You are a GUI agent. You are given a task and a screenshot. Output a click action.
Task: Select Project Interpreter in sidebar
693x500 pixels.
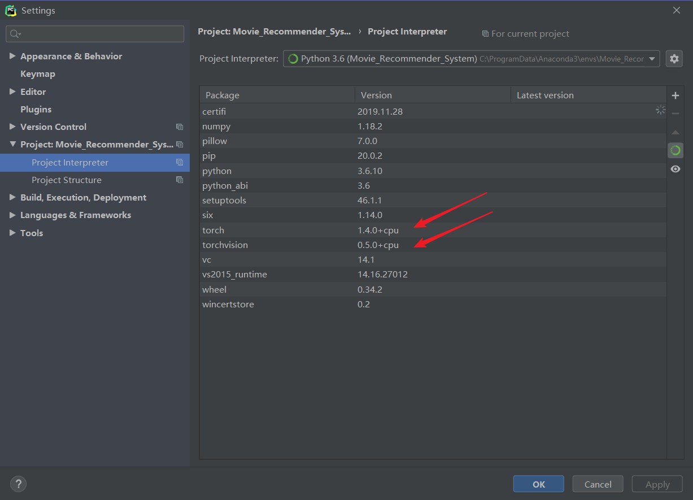click(x=95, y=162)
